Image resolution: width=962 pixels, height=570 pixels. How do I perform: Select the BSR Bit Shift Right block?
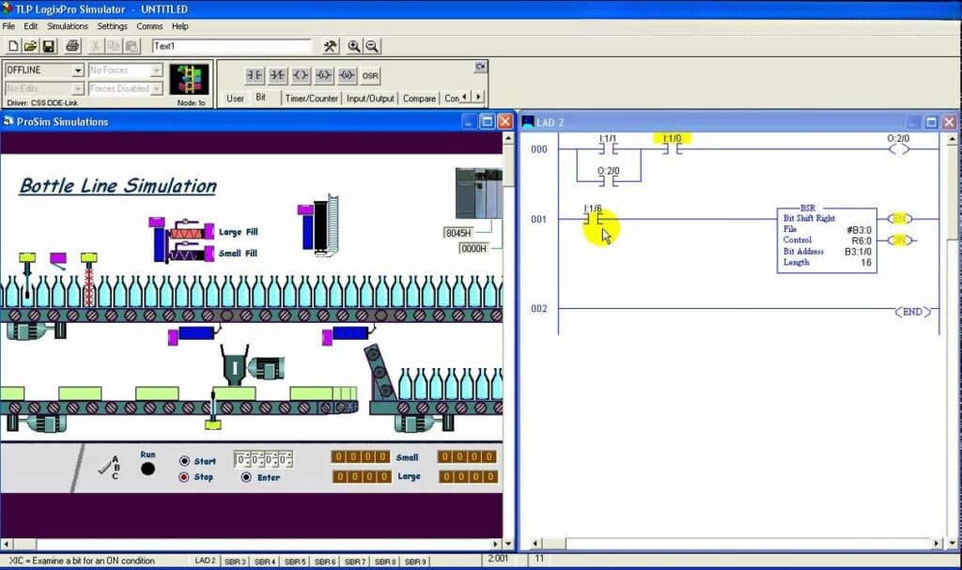click(827, 240)
